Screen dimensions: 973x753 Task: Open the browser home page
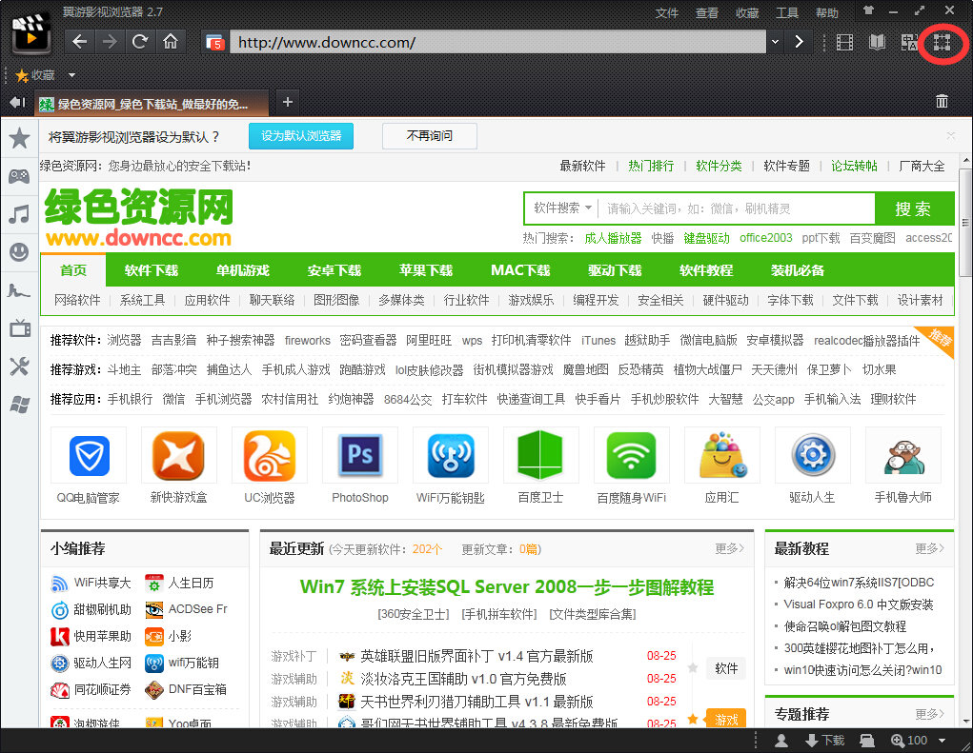pyautogui.click(x=170, y=42)
